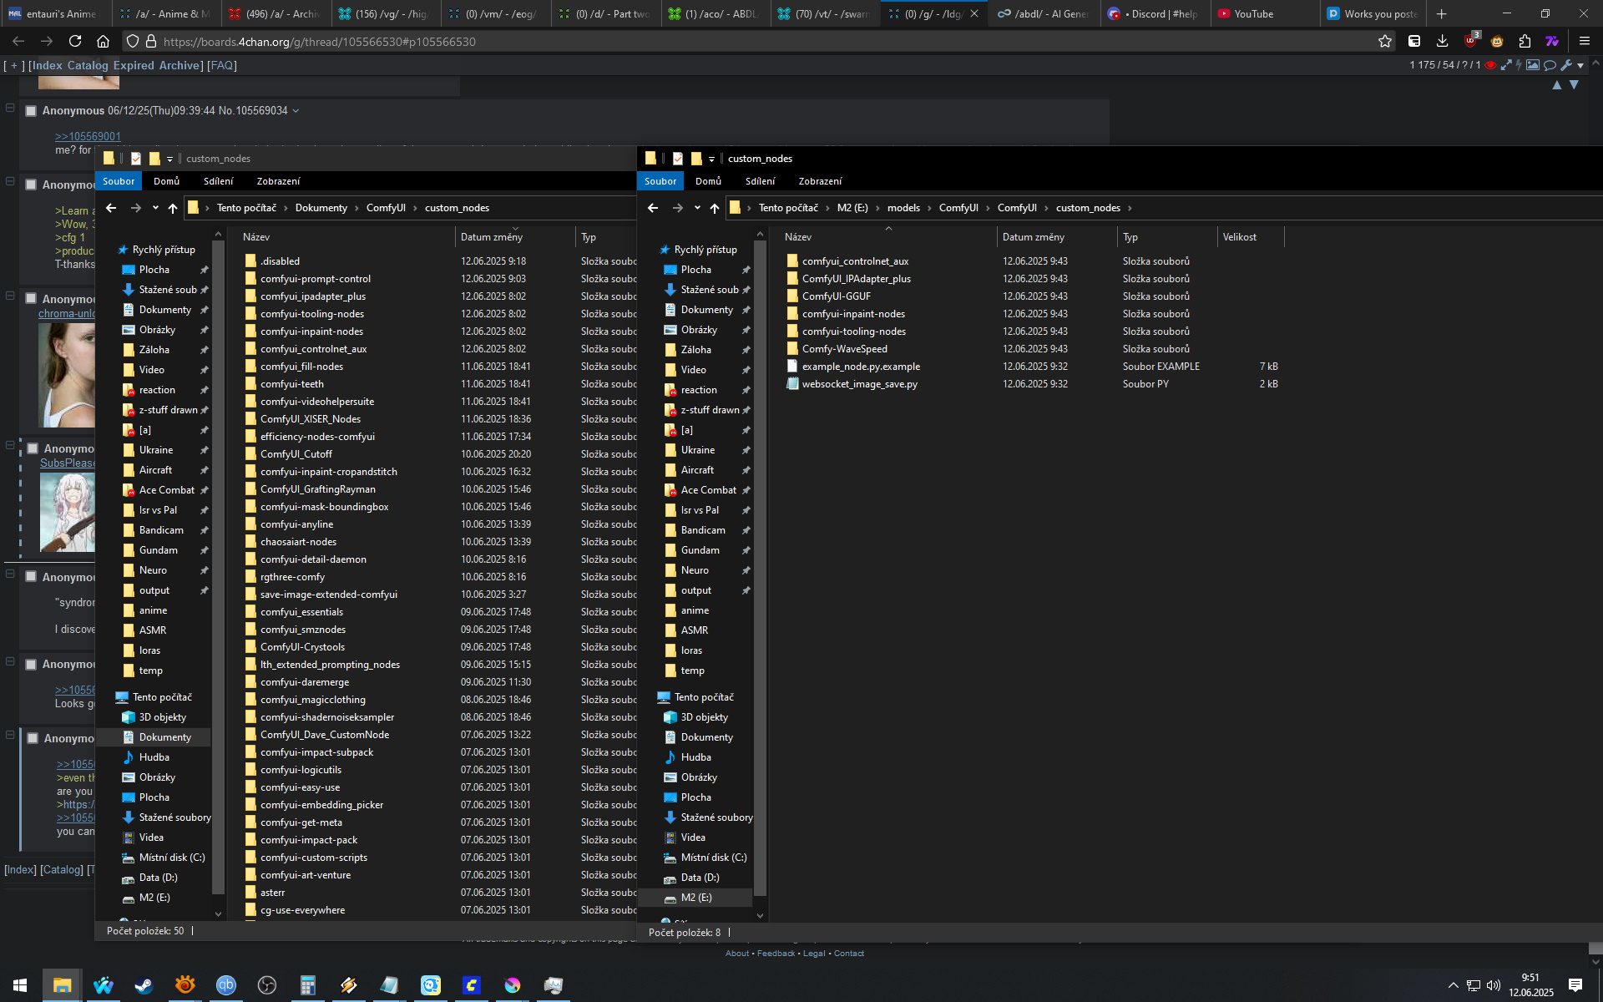1603x1002 pixels.
Task: Expand quick access toolbar dropdown in right window
Action: pyautogui.click(x=711, y=159)
